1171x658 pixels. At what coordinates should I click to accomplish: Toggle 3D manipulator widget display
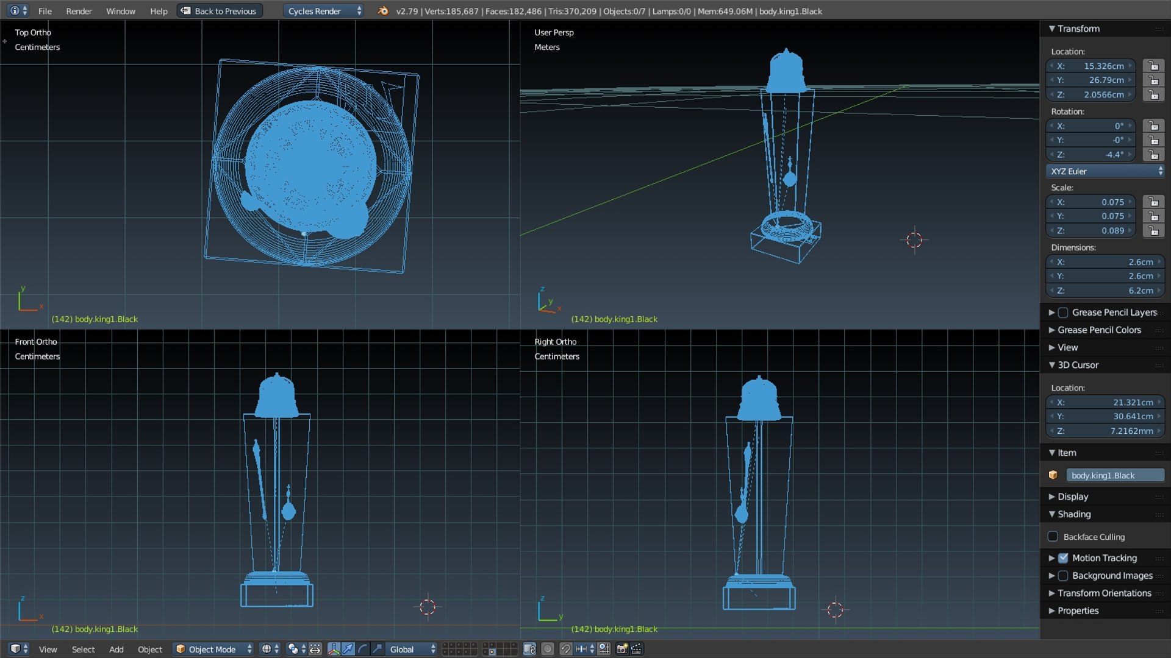[x=334, y=649]
